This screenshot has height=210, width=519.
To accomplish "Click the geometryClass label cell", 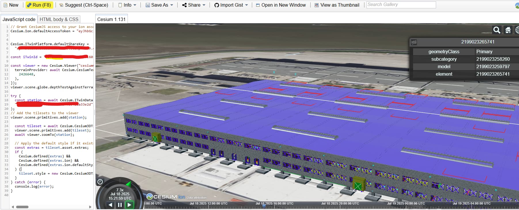I will click(444, 51).
